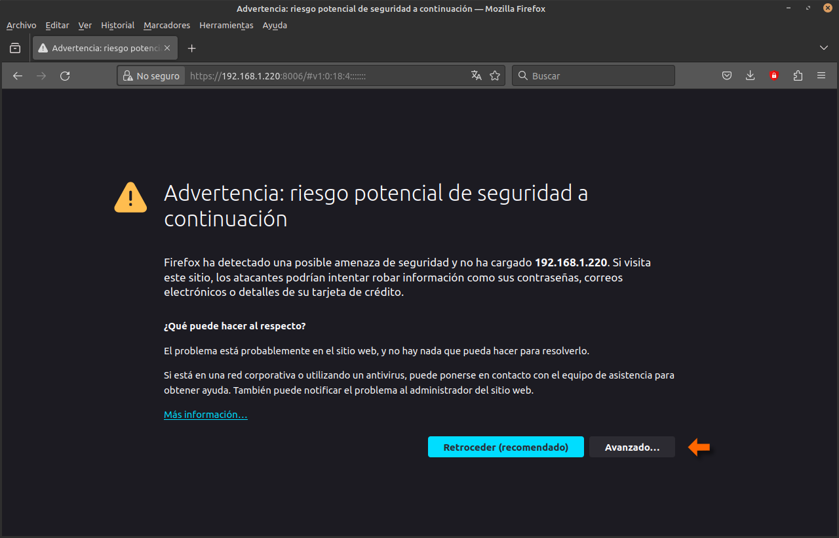
Task: Click Retroceder (recomendado) button
Action: (505, 447)
